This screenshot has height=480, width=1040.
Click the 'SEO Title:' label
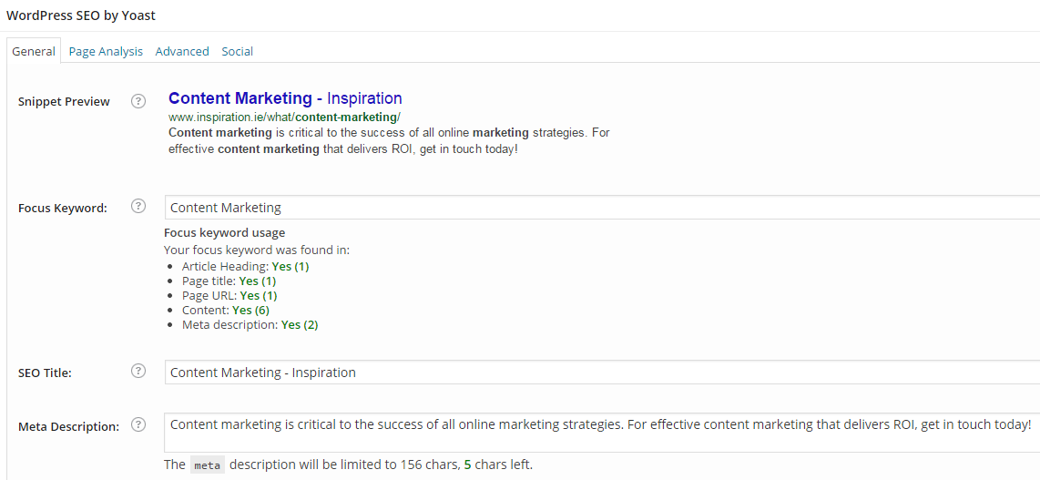coord(45,373)
